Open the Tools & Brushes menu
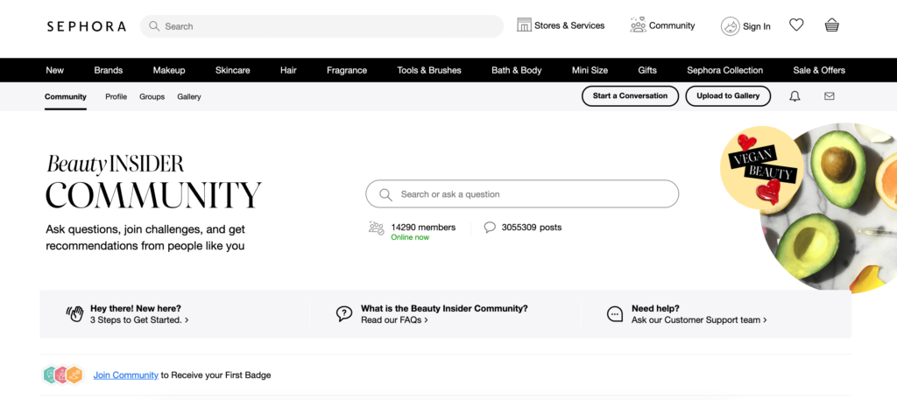This screenshot has height=400, width=897. [x=429, y=70]
